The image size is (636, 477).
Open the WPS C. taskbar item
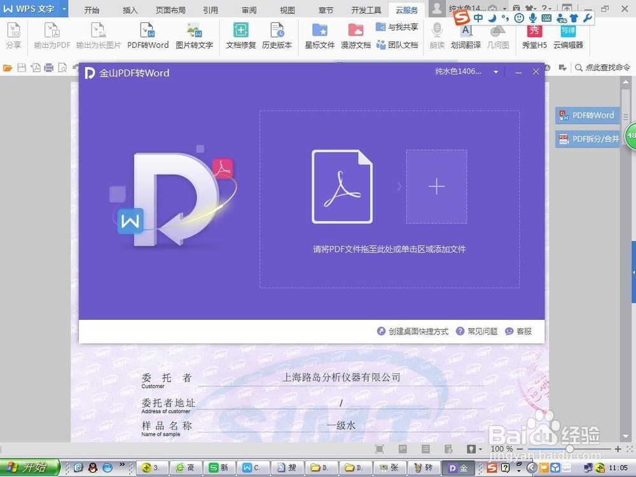click(254, 467)
